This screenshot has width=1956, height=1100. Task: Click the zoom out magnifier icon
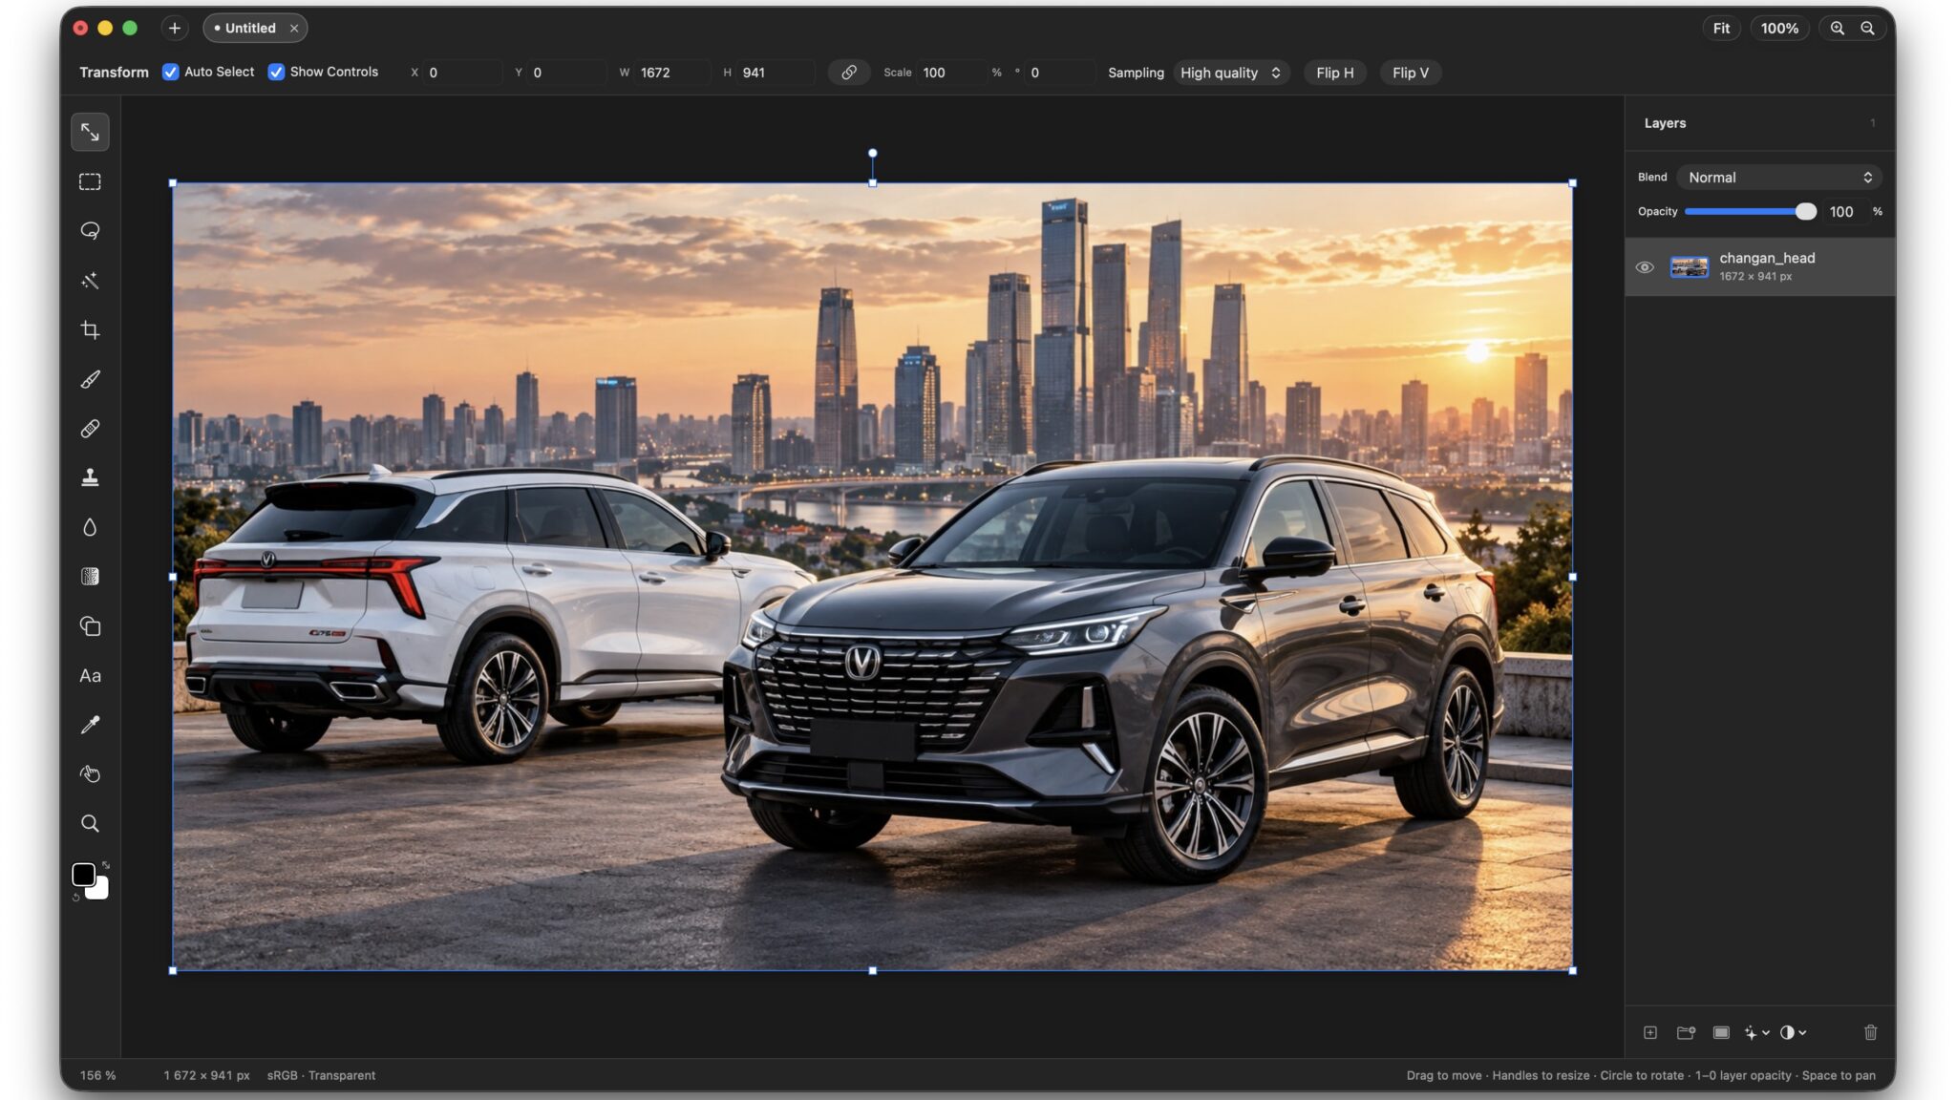[x=1867, y=29]
